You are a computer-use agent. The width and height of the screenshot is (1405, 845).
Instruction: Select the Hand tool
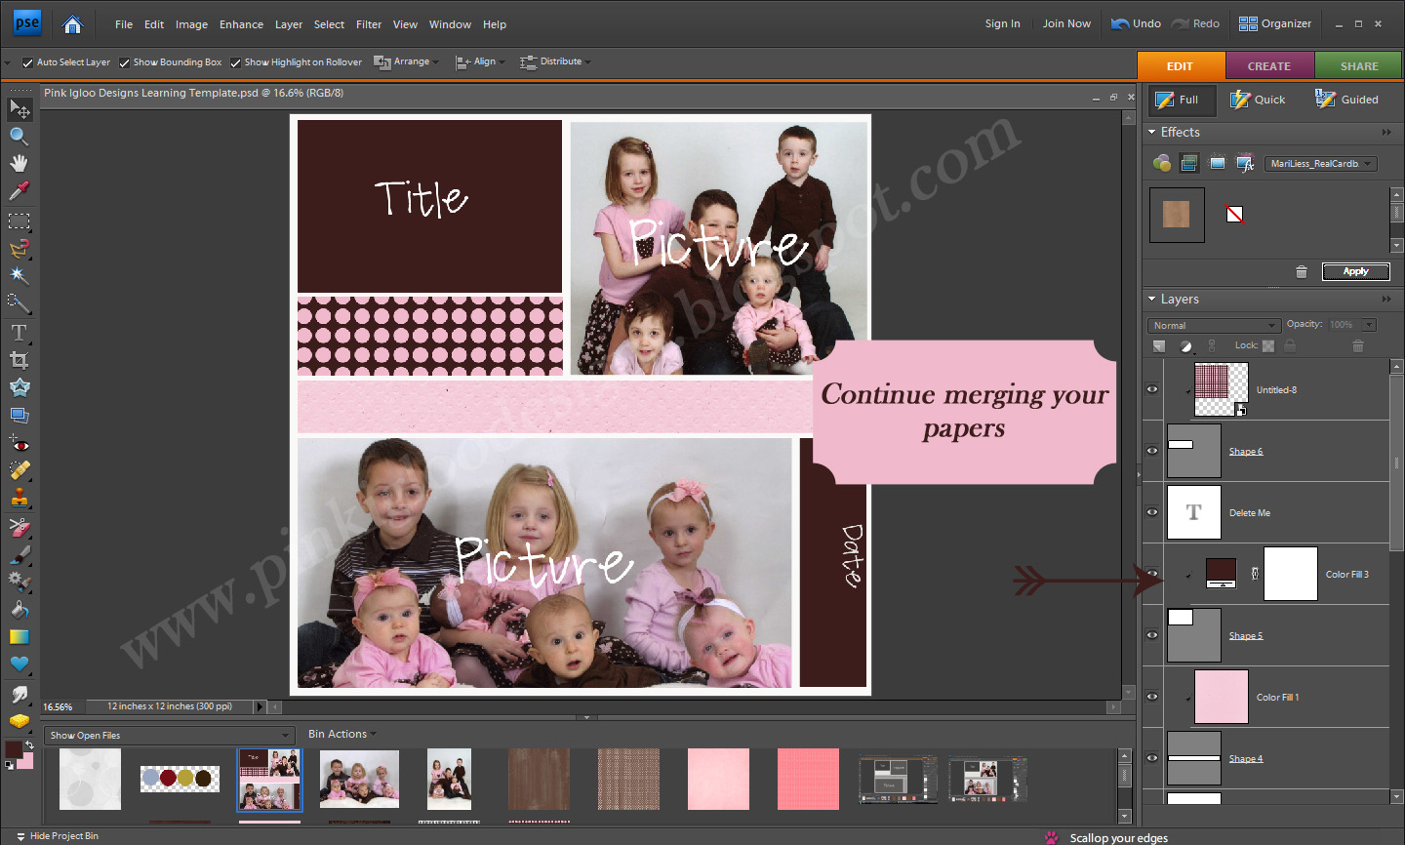click(20, 163)
